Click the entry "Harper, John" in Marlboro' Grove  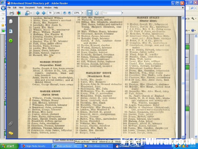[x=87, y=133]
